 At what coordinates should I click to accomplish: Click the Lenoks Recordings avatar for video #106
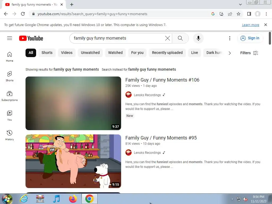[129, 95]
